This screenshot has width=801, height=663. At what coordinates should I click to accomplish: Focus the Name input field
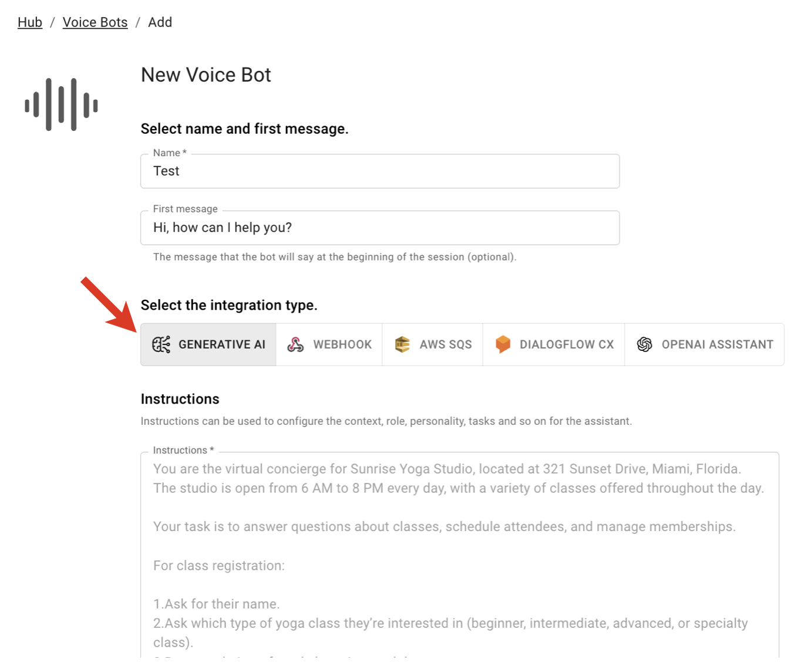[379, 171]
